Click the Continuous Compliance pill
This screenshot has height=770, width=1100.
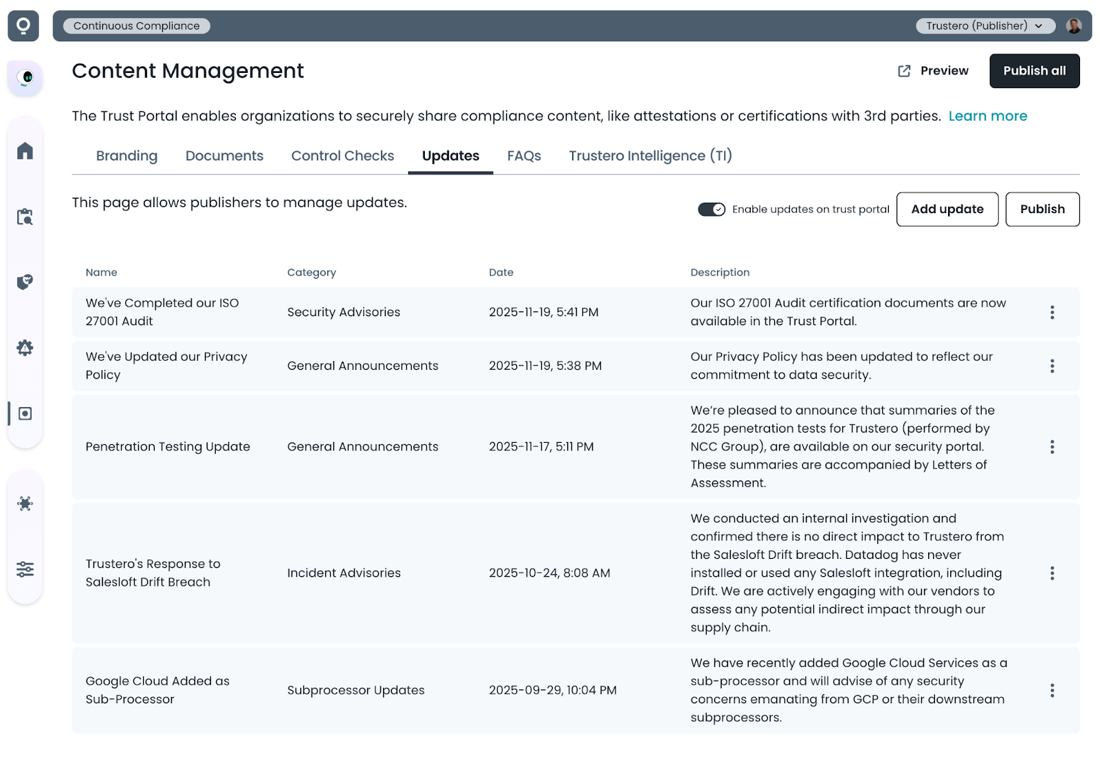tap(137, 26)
